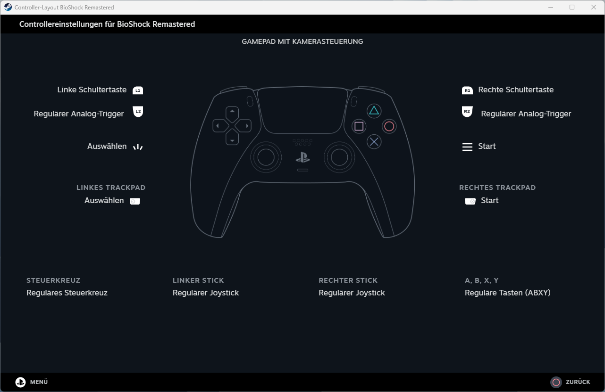Select the Rechte Schultertaste label
This screenshot has height=392, width=605.
[x=516, y=90]
